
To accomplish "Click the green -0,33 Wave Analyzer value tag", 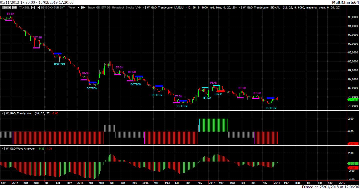I will [353, 163].
